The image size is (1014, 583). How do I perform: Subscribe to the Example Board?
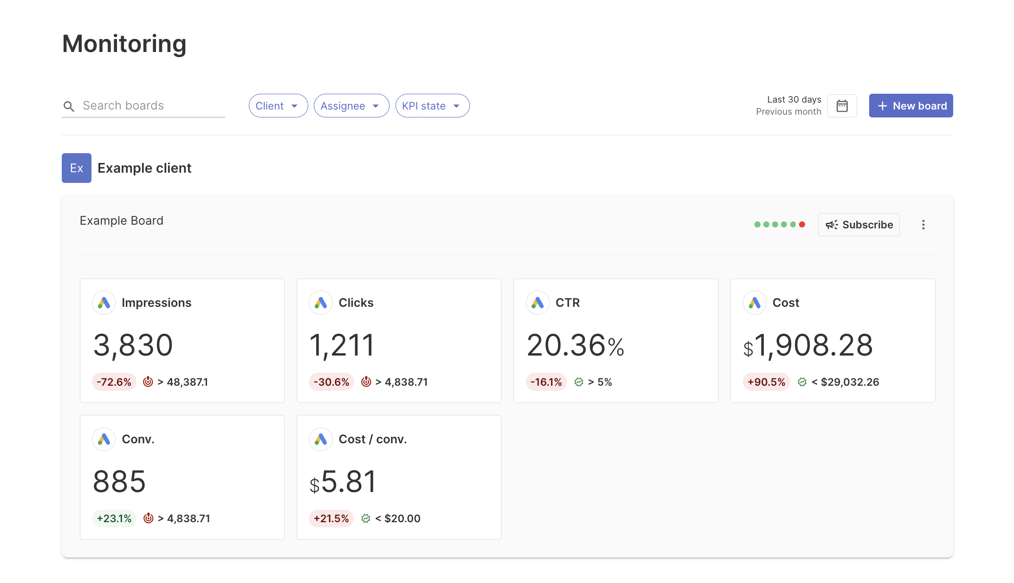(x=858, y=225)
